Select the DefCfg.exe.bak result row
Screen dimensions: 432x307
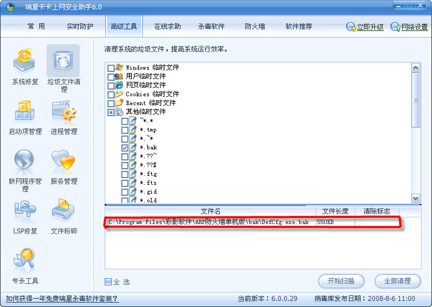tap(252, 222)
